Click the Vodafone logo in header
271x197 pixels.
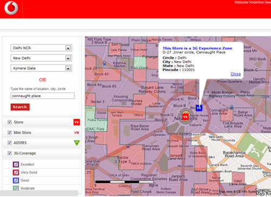(11, 8)
